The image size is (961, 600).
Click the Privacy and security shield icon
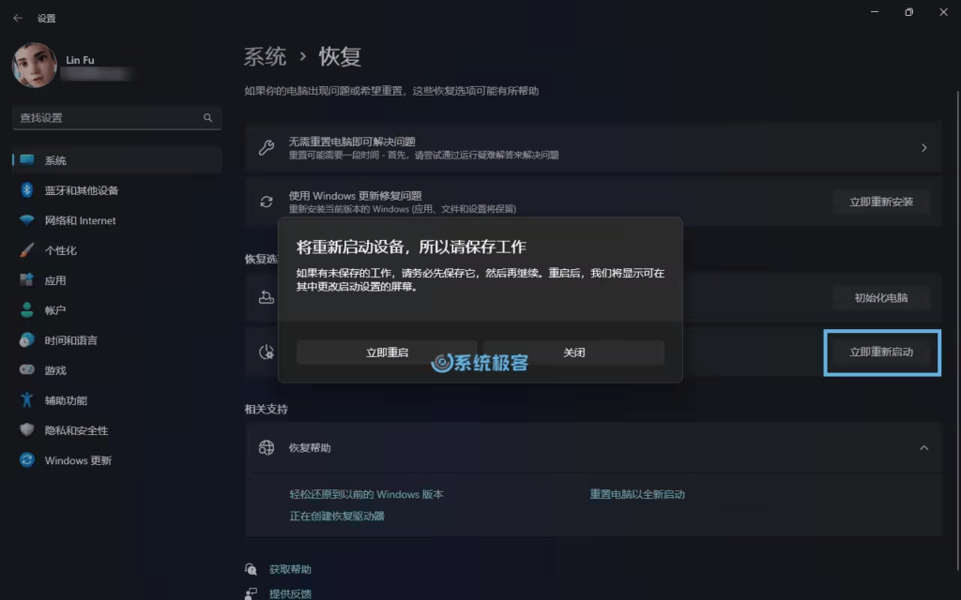click(27, 430)
